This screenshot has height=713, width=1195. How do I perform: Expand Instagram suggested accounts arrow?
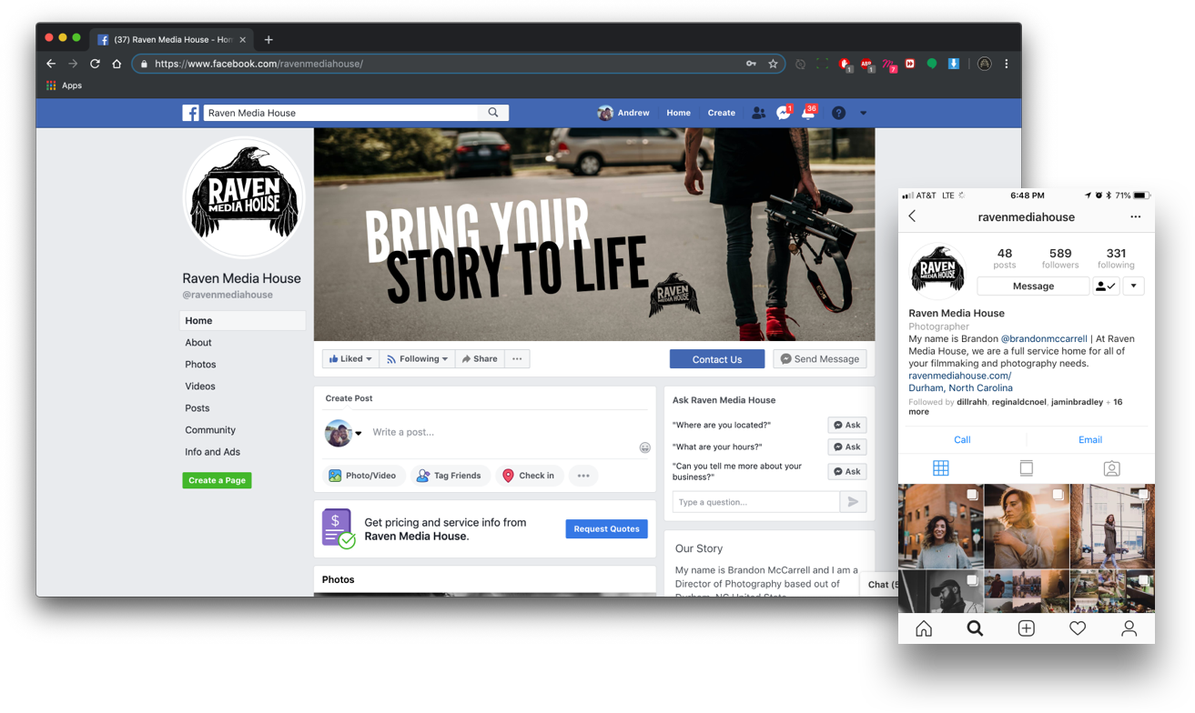pos(1133,286)
